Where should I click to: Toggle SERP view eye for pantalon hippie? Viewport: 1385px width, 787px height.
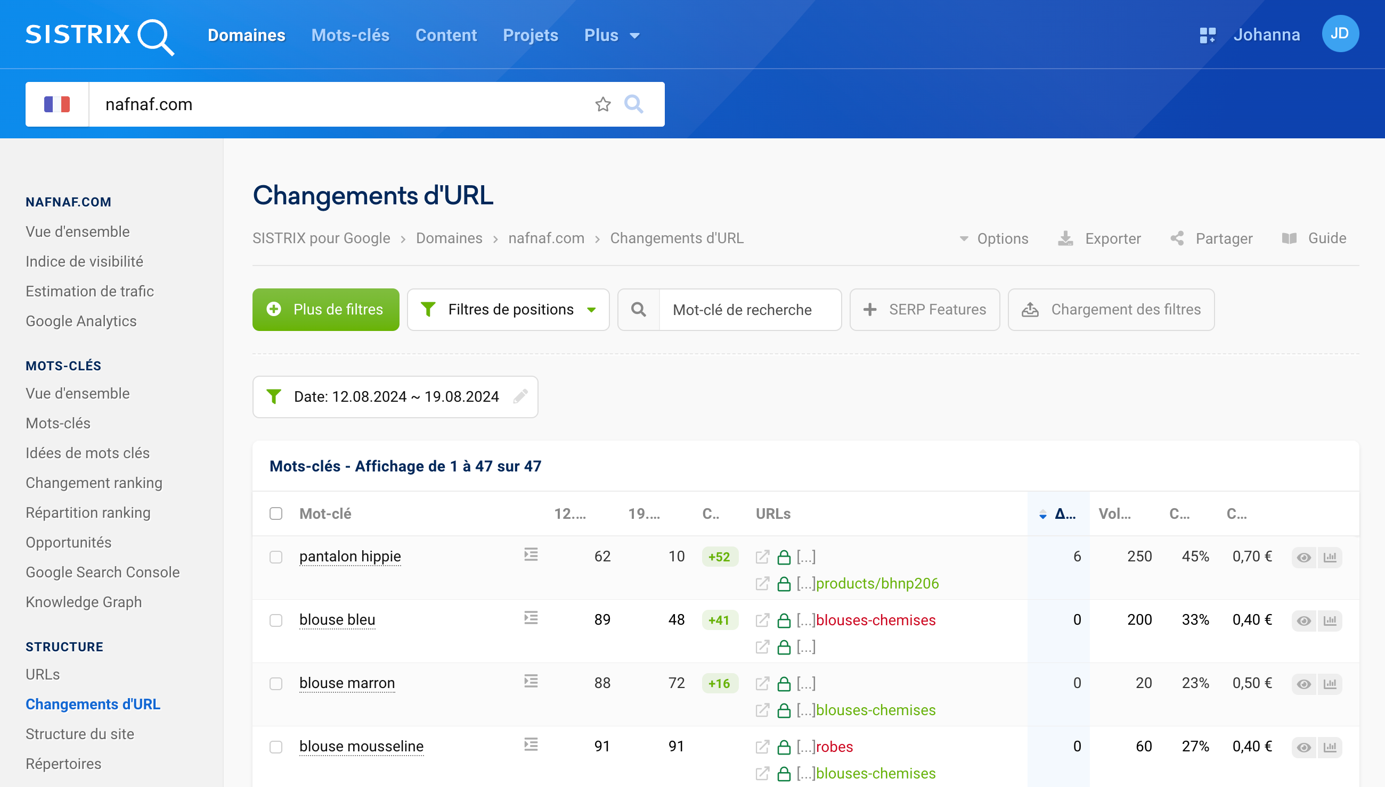pos(1304,557)
